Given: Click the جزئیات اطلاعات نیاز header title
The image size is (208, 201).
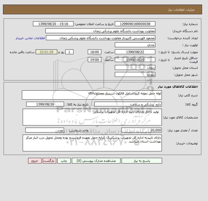Looking at the screenshot, I should pos(181,10).
